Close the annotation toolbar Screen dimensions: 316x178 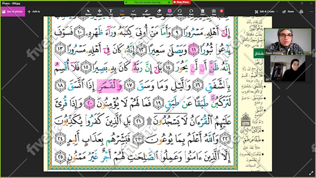coord(222,11)
